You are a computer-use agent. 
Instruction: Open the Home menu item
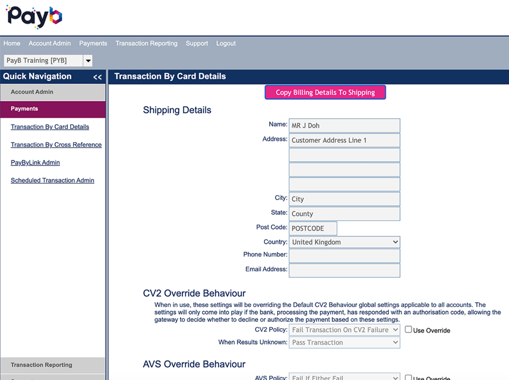(12, 43)
